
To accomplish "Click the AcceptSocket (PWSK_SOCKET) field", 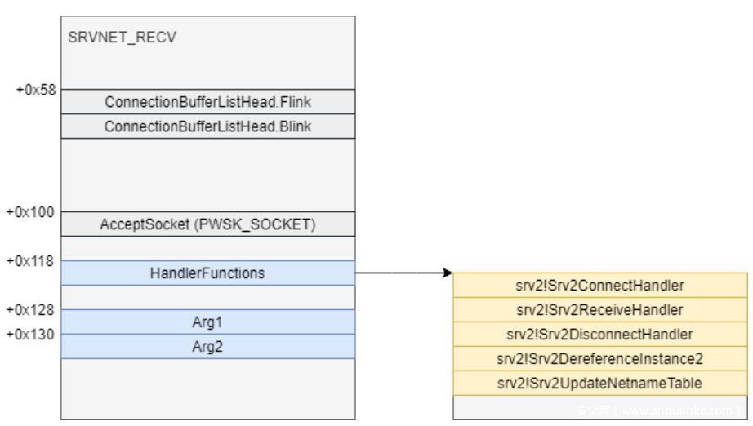I will tap(207, 224).
